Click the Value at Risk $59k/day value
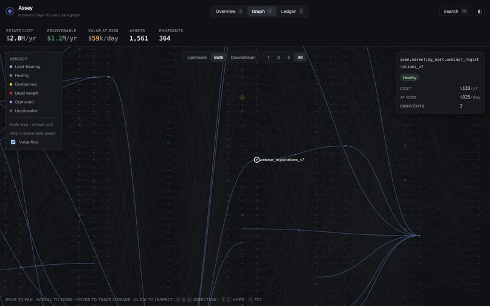Viewport: 490px width, 306px height. 103,38
